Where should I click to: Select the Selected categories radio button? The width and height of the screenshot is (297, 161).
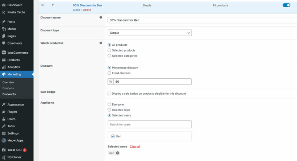point(109,56)
